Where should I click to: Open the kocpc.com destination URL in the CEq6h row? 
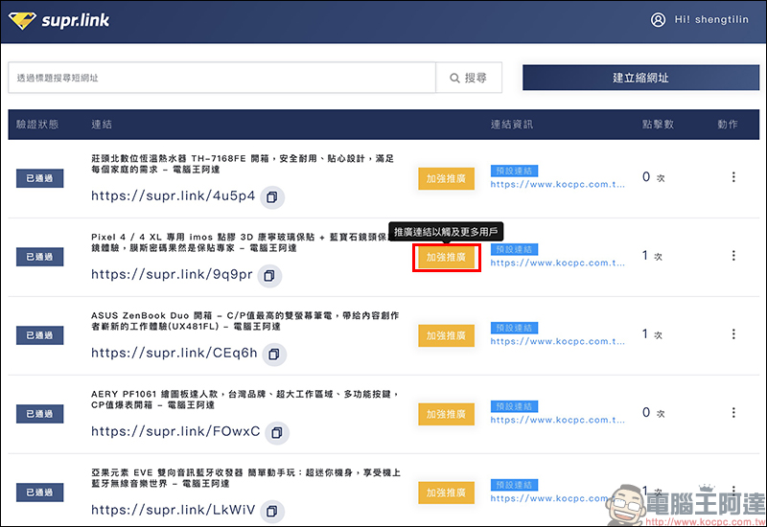pos(558,341)
